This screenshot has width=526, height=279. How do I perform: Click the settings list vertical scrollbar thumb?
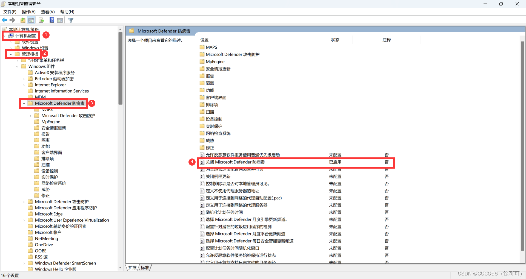(522, 146)
